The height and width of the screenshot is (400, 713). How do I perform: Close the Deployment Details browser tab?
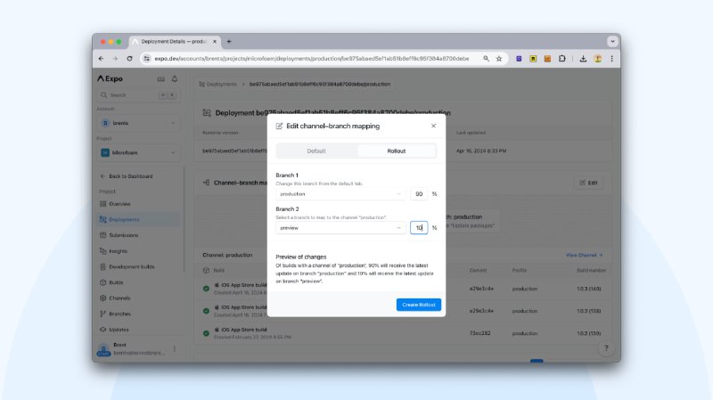pos(215,41)
